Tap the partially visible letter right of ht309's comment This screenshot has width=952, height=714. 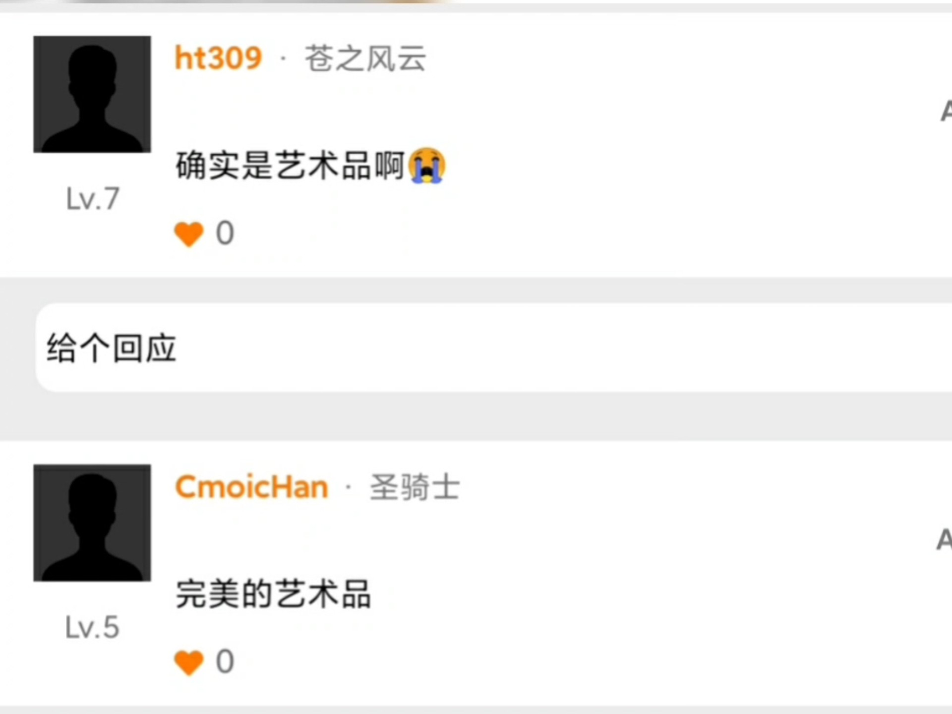(x=946, y=111)
